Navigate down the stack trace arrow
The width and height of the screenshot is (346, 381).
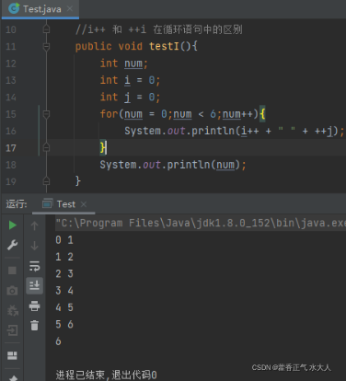click(x=34, y=246)
